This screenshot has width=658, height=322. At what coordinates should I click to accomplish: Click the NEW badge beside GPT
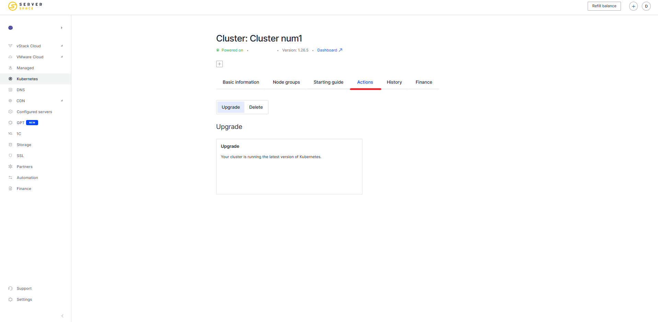pos(32,123)
